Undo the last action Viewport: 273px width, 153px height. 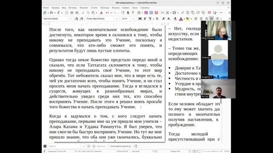point(107,13)
